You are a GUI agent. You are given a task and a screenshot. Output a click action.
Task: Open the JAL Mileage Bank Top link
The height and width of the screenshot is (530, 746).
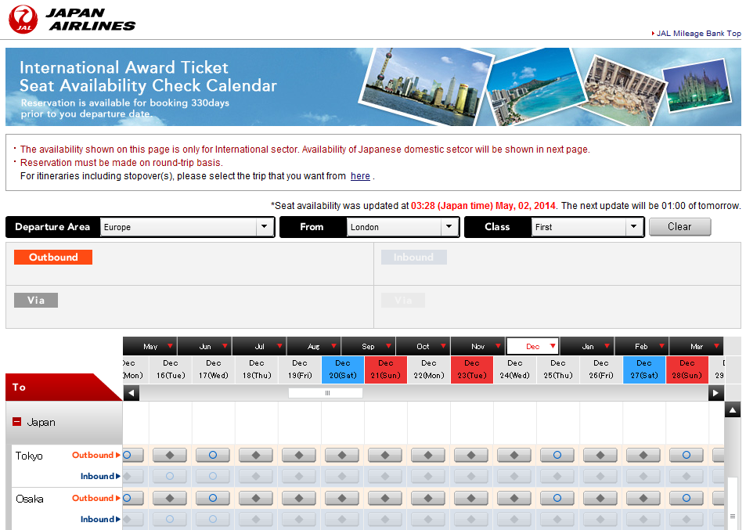(x=698, y=34)
